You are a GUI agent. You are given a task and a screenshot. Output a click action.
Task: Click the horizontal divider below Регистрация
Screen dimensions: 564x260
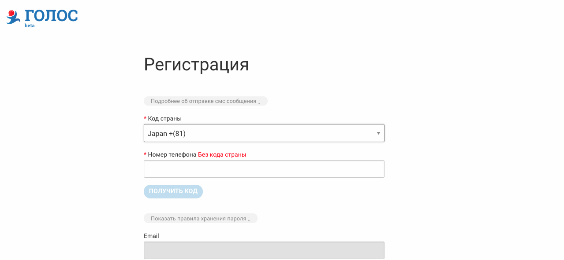[264, 86]
